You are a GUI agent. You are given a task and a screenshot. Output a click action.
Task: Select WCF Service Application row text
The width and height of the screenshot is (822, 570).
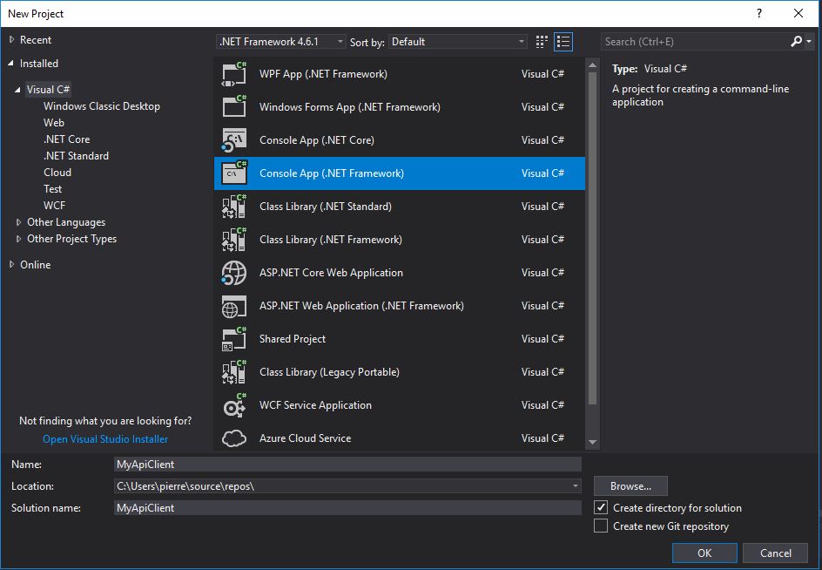pyautogui.click(x=315, y=405)
